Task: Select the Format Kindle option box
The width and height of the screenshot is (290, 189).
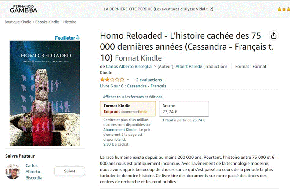Action: click(128, 109)
